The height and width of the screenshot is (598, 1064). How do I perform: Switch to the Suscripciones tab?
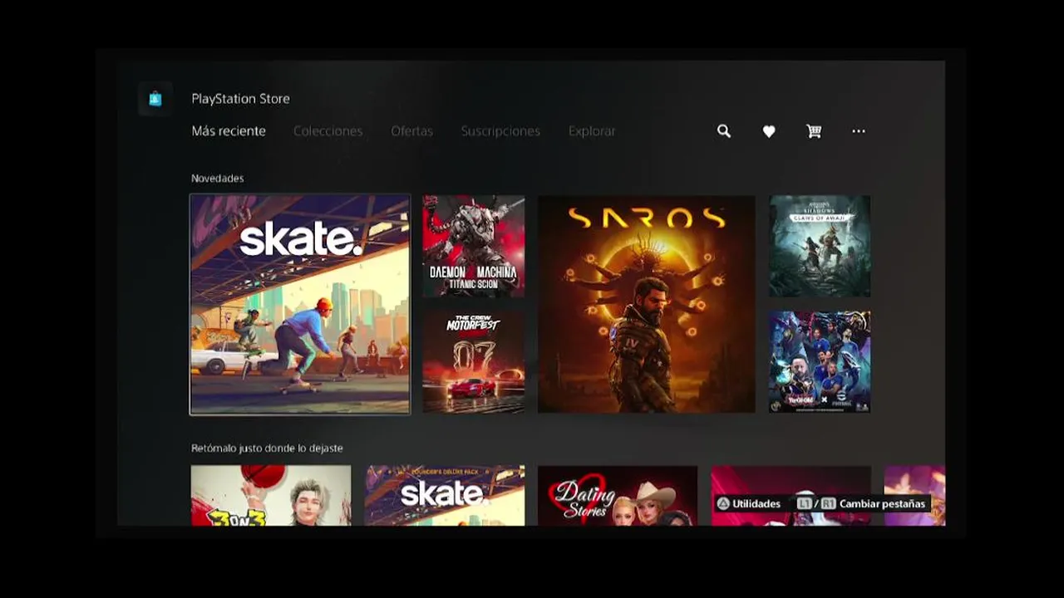click(500, 131)
